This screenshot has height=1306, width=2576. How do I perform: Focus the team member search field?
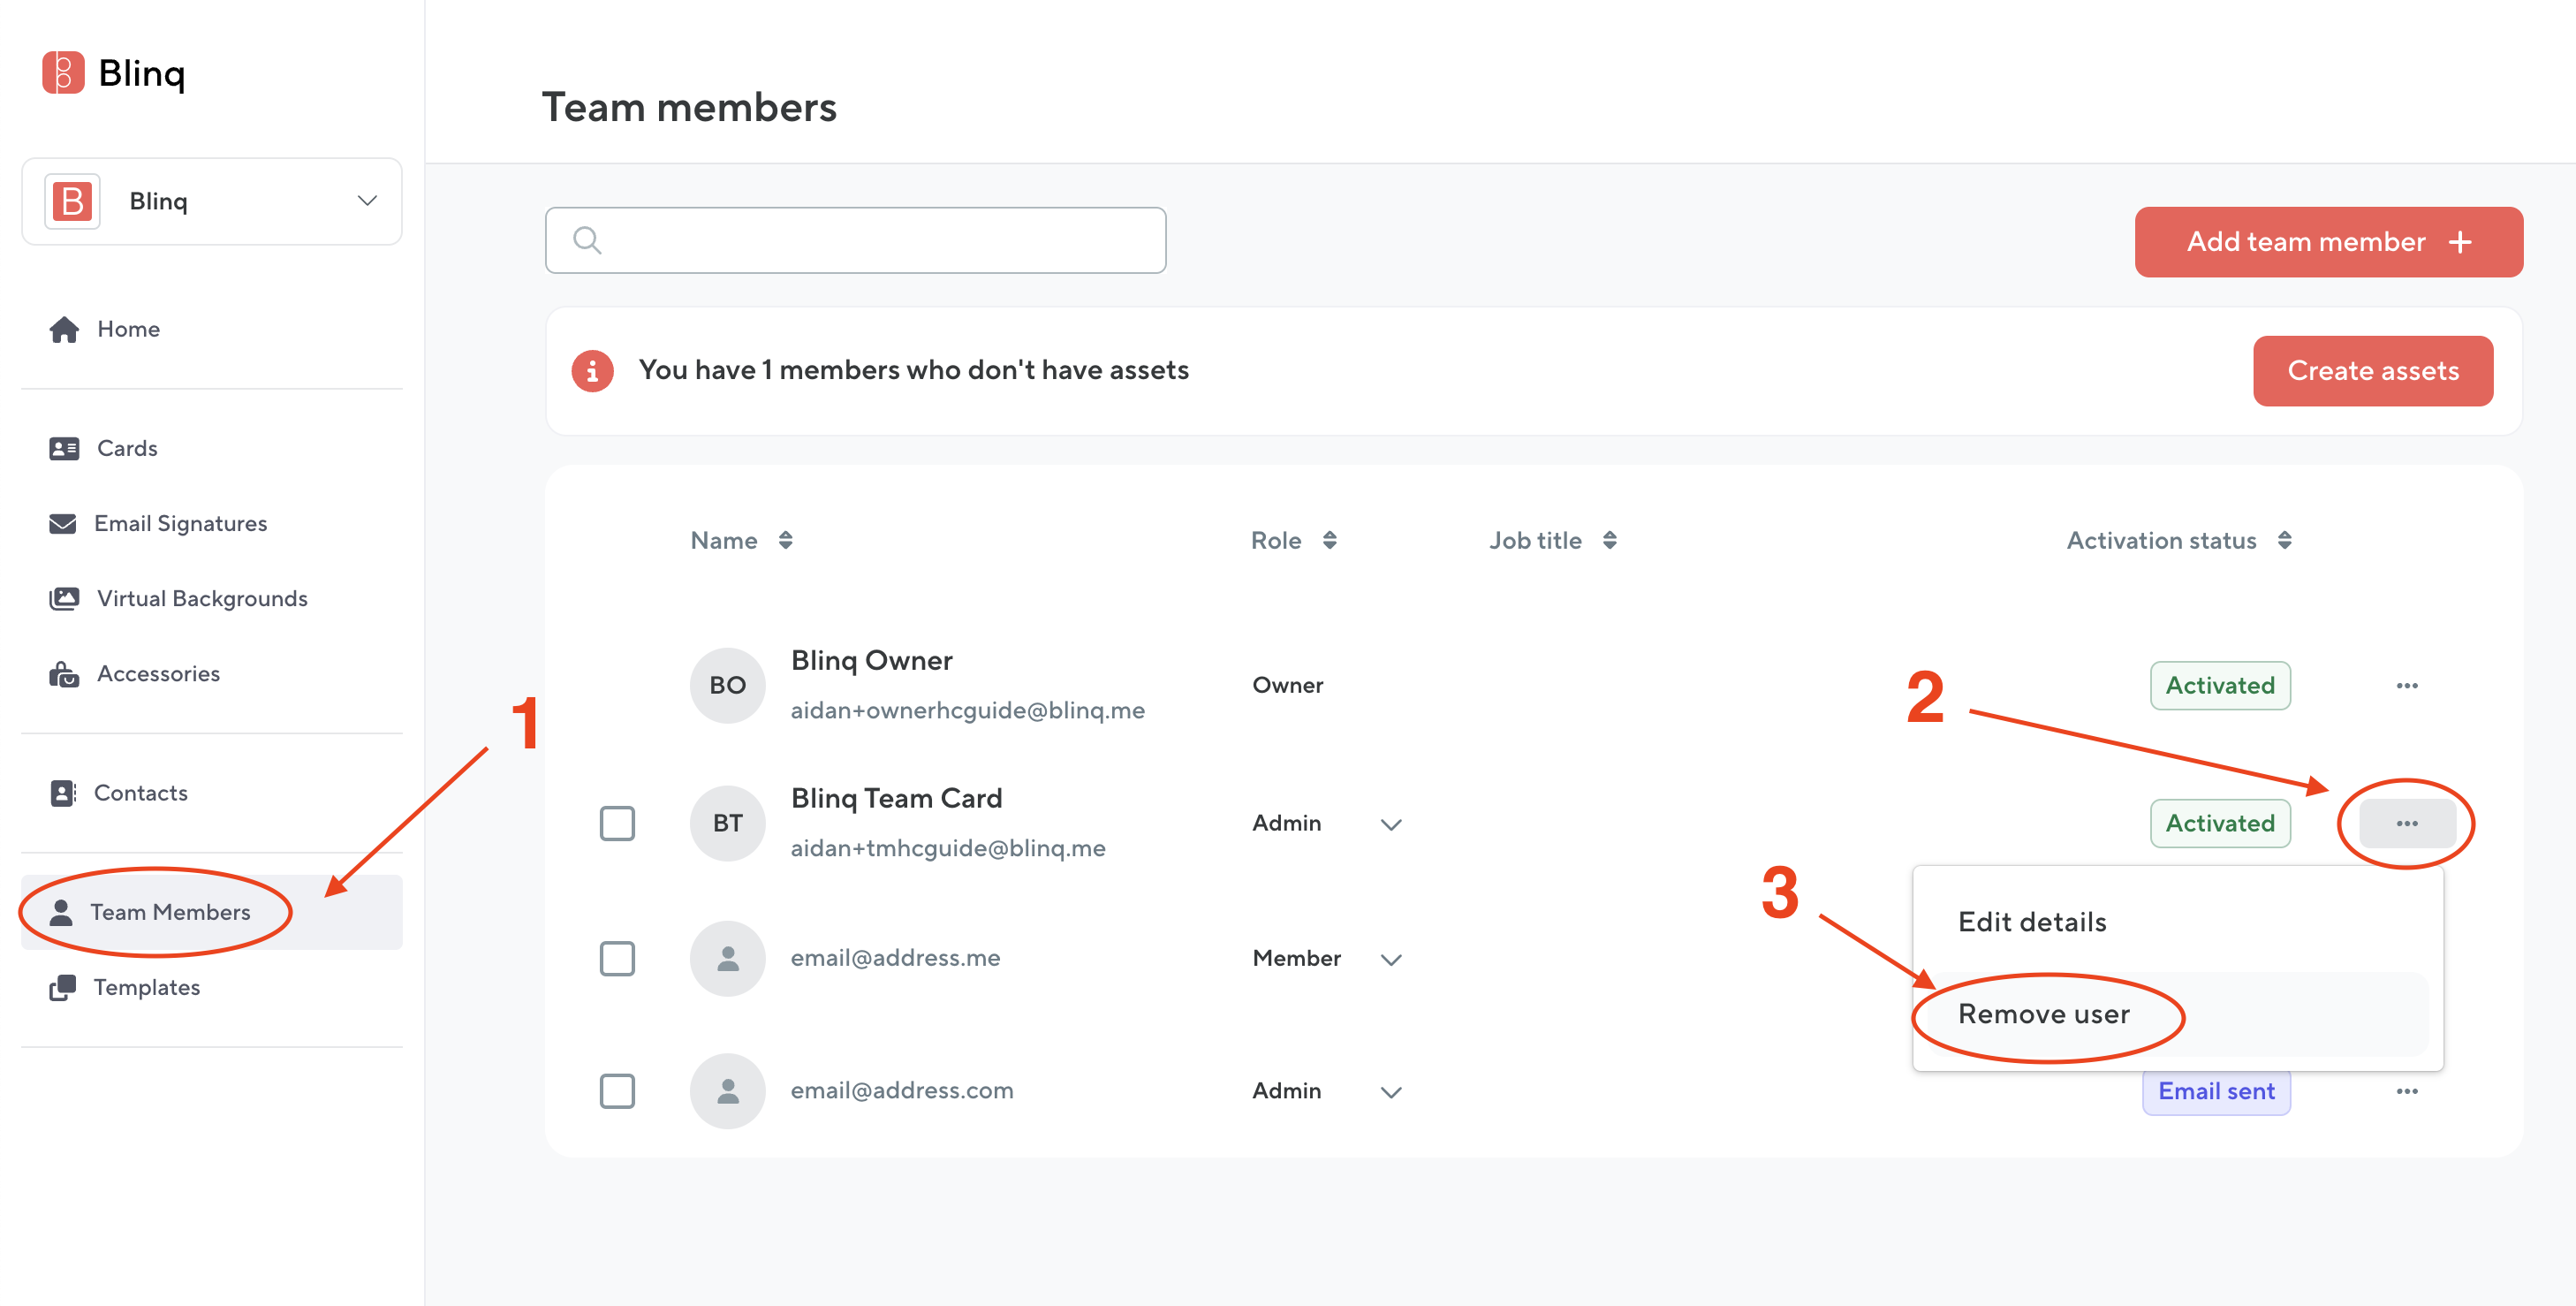tap(855, 240)
